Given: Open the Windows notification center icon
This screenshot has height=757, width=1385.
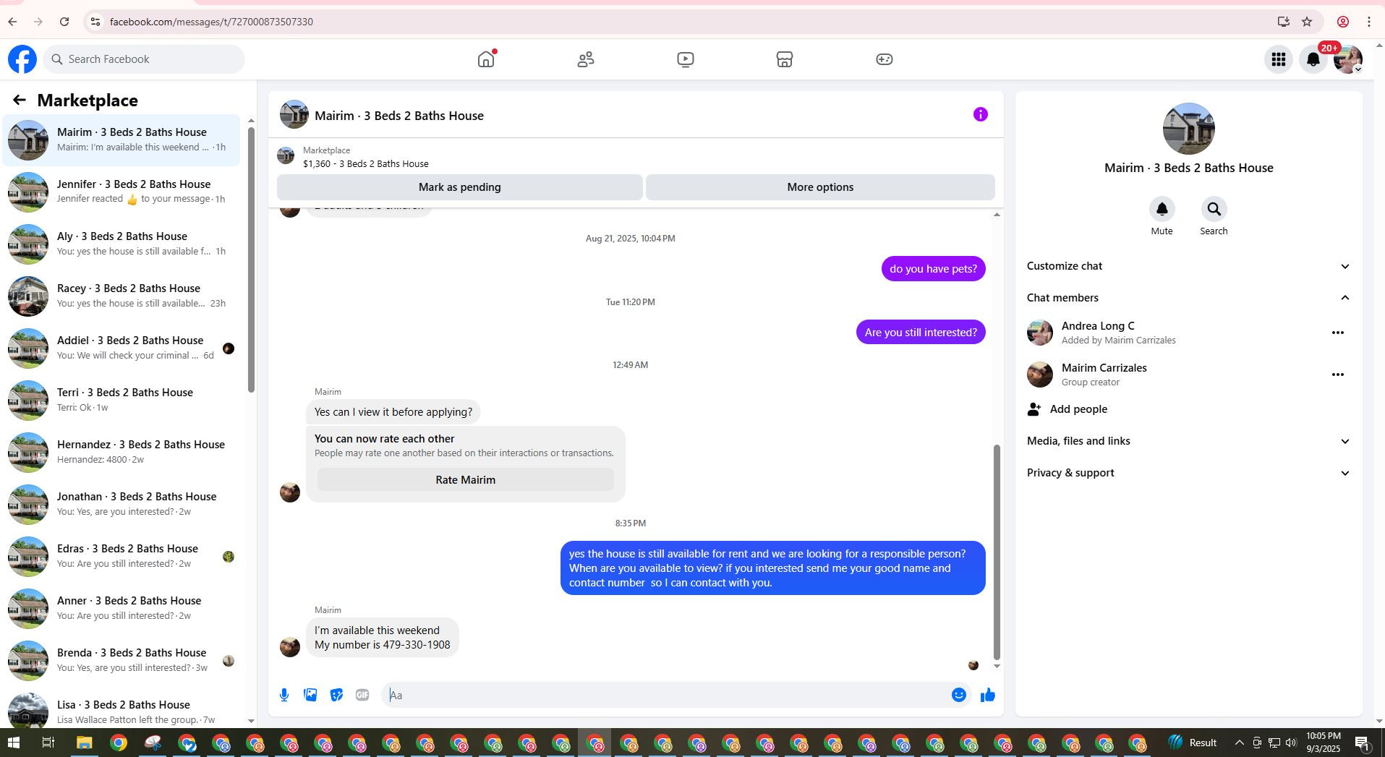Looking at the screenshot, I should pyautogui.click(x=1363, y=743).
